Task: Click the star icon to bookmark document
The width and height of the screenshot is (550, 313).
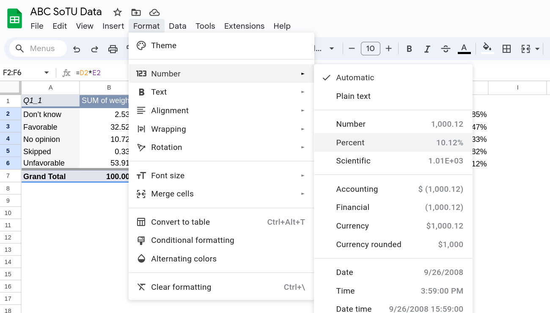Action: coord(118,12)
